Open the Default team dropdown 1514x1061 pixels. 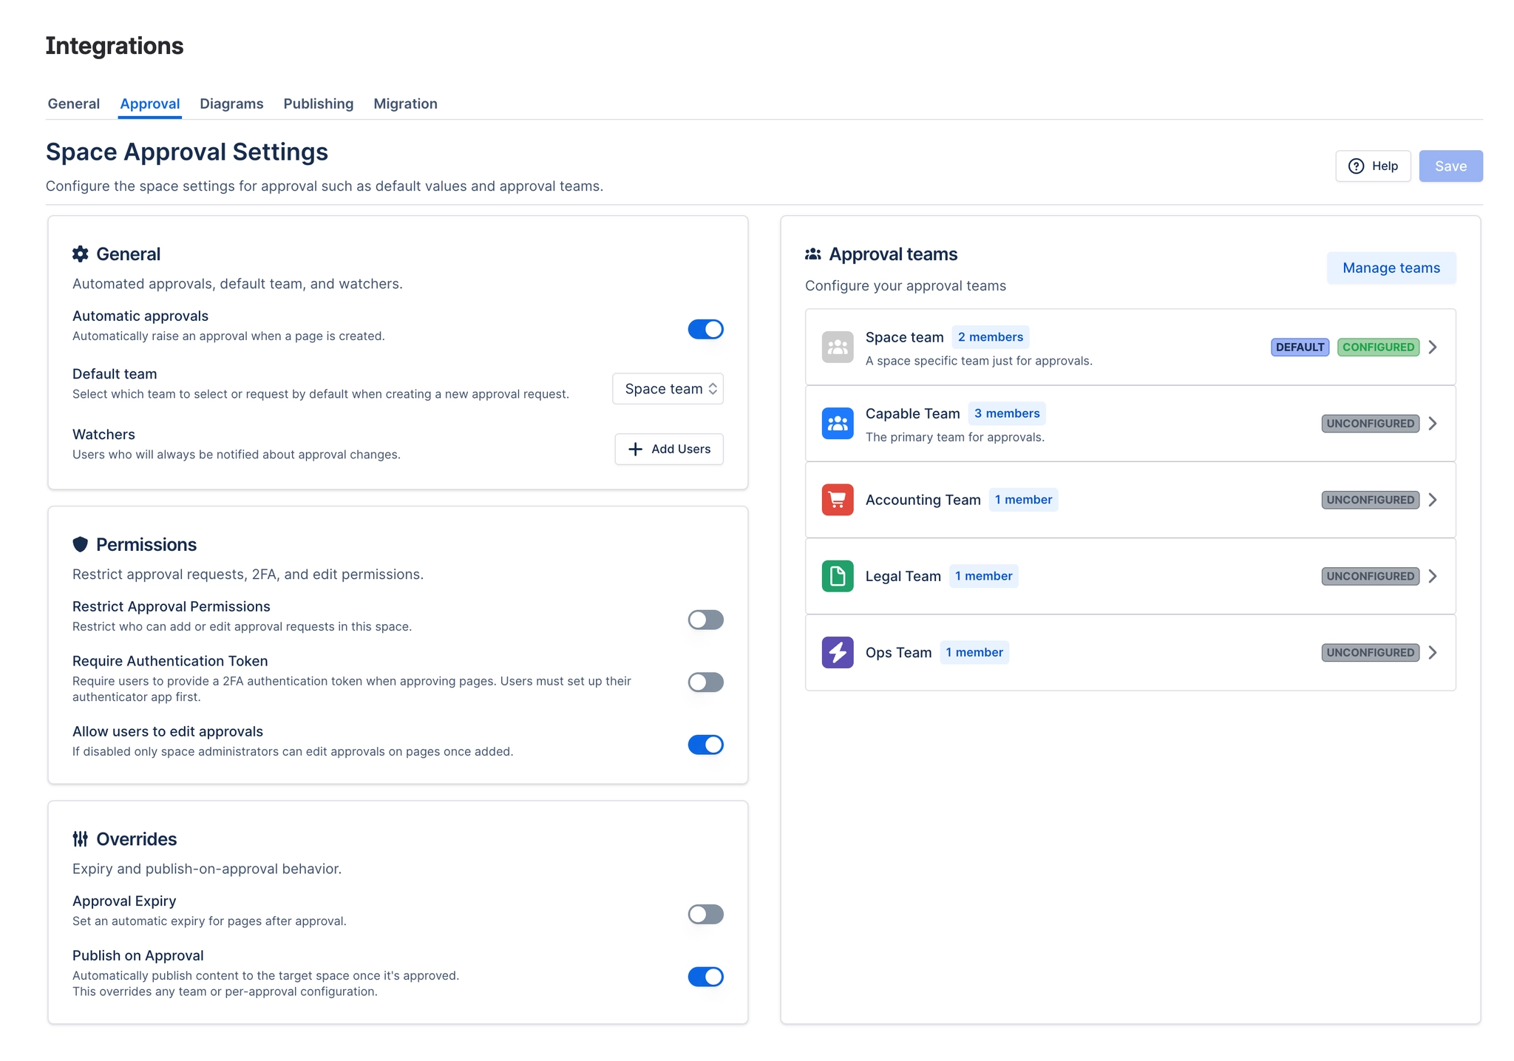tap(668, 388)
